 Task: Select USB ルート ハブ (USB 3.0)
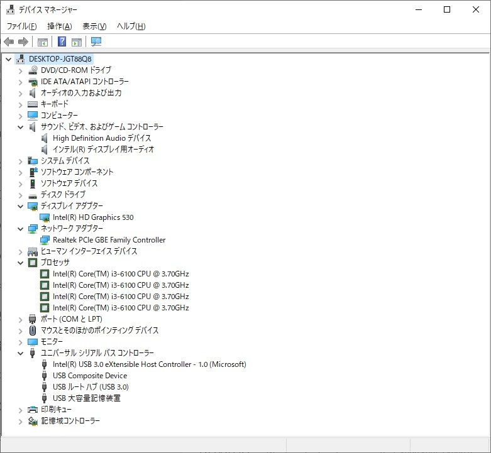(91, 386)
